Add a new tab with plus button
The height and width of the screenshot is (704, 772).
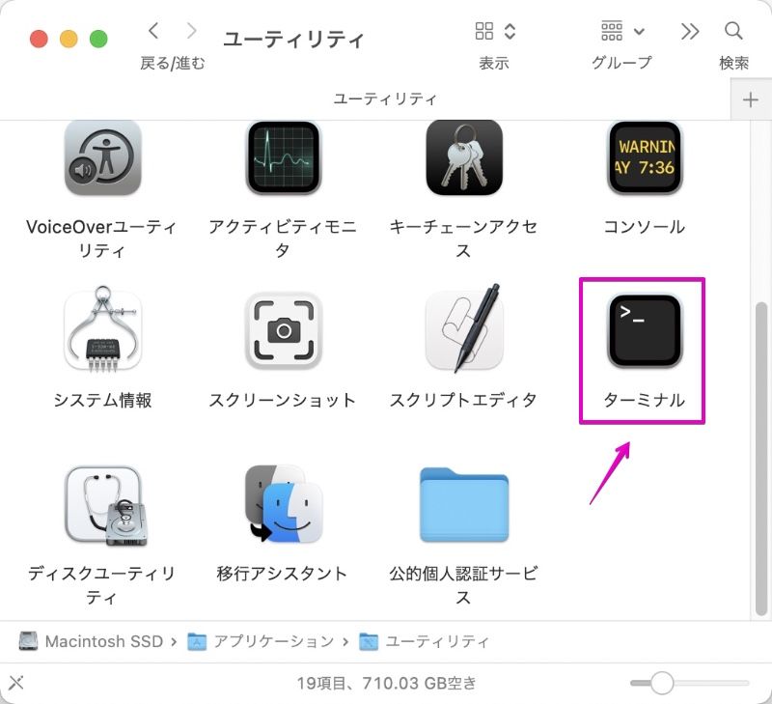751,99
